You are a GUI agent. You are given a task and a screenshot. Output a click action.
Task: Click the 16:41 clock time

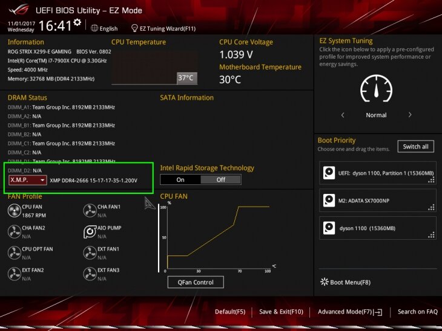pos(55,26)
